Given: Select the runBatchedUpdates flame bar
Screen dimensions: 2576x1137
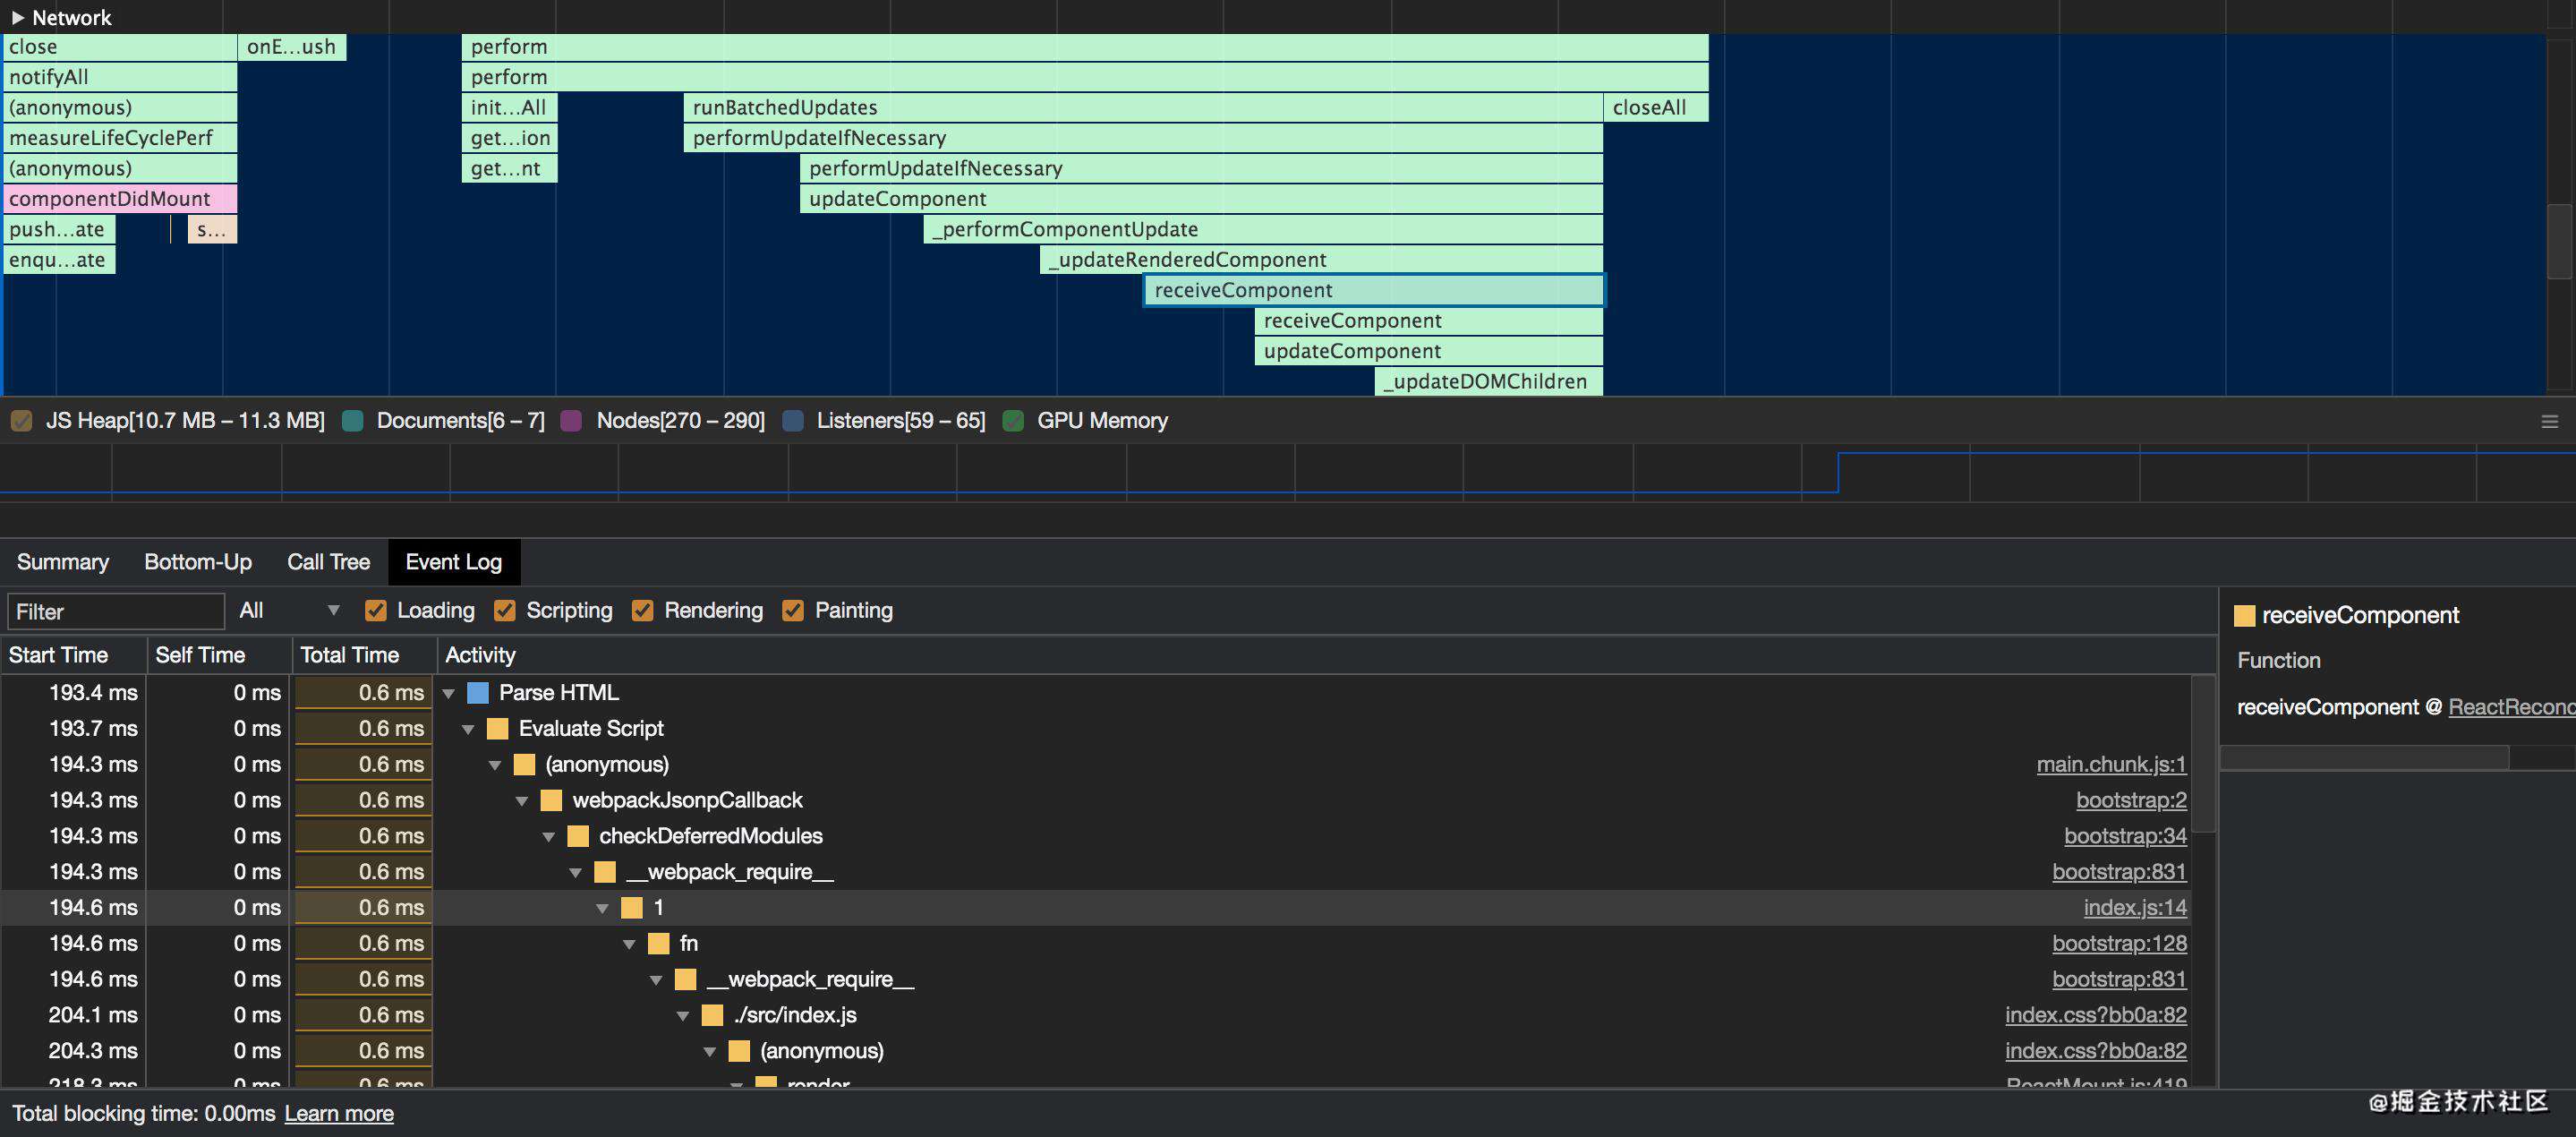Looking at the screenshot, I should (x=1143, y=107).
